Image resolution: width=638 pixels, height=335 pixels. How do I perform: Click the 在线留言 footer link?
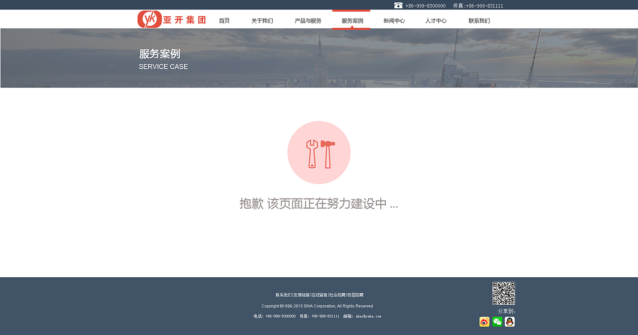pos(320,295)
